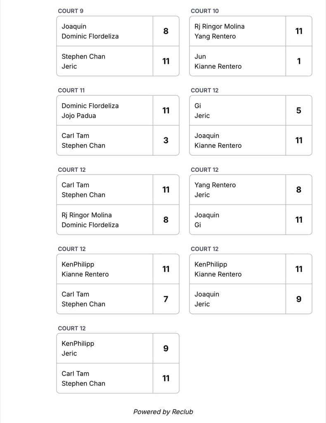326x423 pixels.
Task: Click the score of 1 for Jun's team
Action: [299, 61]
